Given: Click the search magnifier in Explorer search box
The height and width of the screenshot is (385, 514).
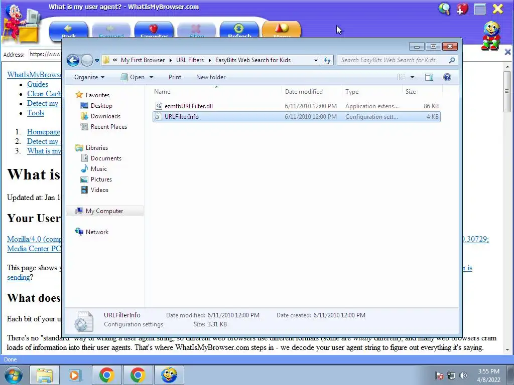Looking at the screenshot, I should click(x=452, y=60).
